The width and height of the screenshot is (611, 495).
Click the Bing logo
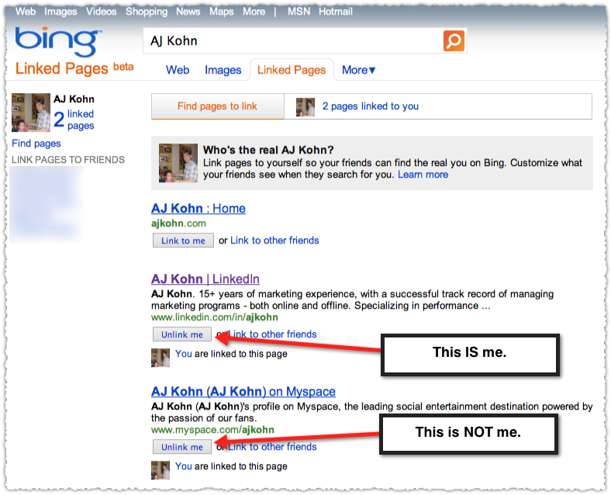click(58, 41)
